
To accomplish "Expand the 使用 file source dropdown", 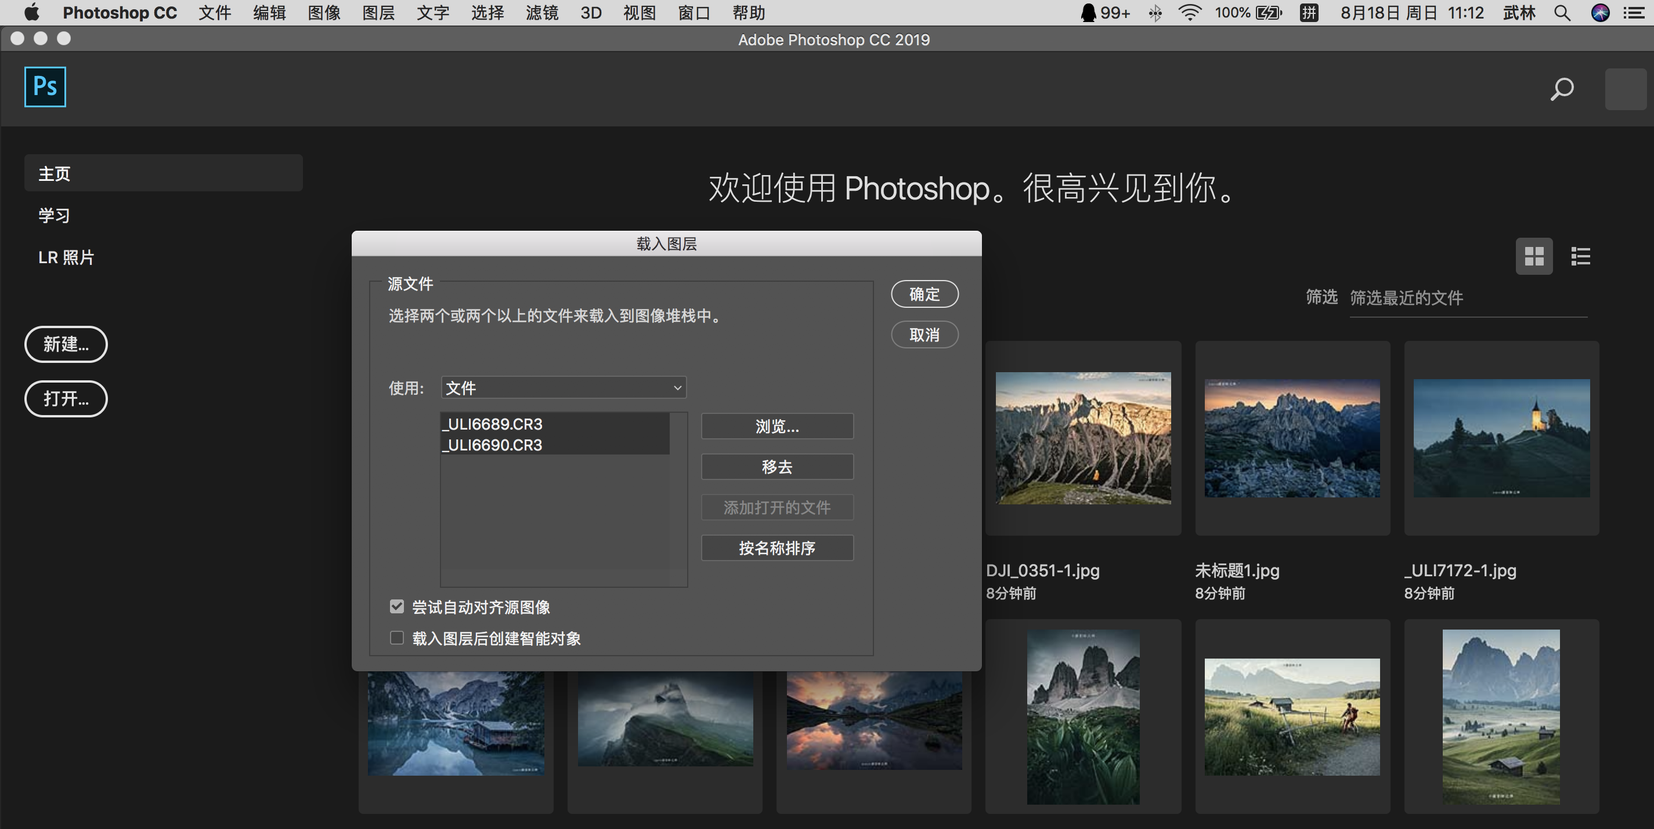I will coord(563,388).
